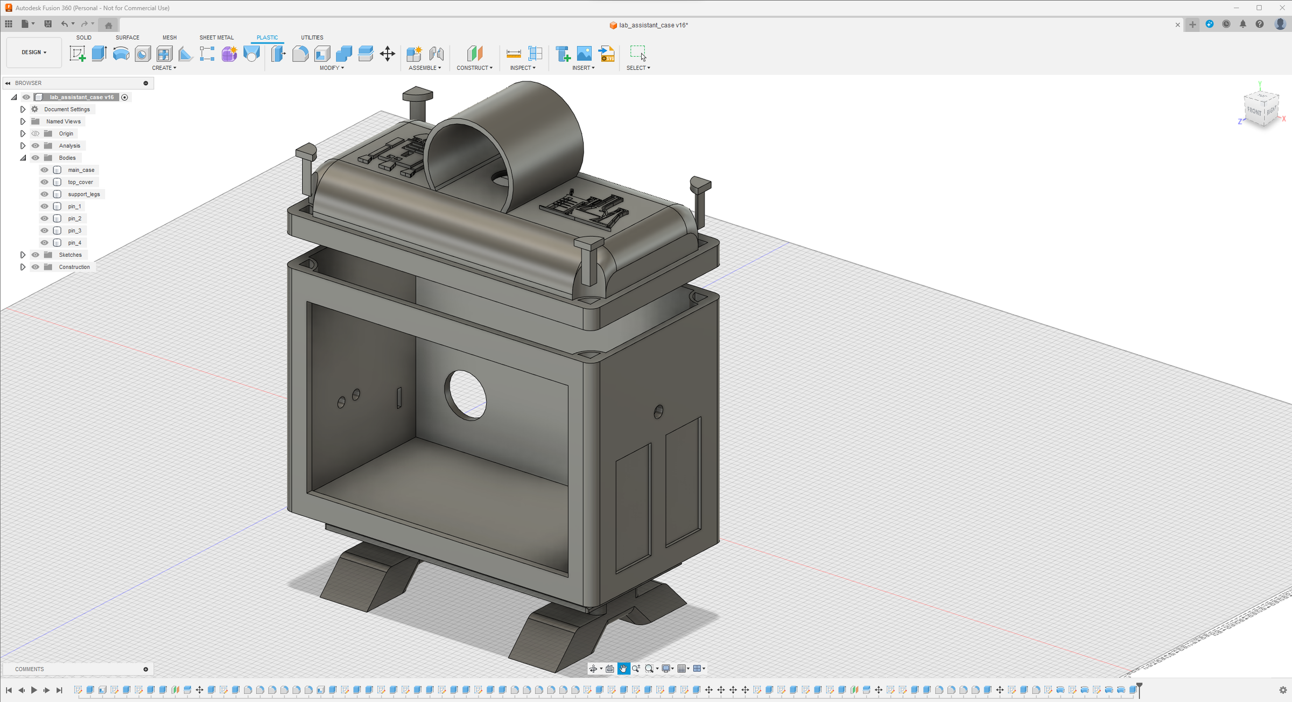Image resolution: width=1292 pixels, height=702 pixels.
Task: Select the Create Sketch tool
Action: (x=78, y=53)
